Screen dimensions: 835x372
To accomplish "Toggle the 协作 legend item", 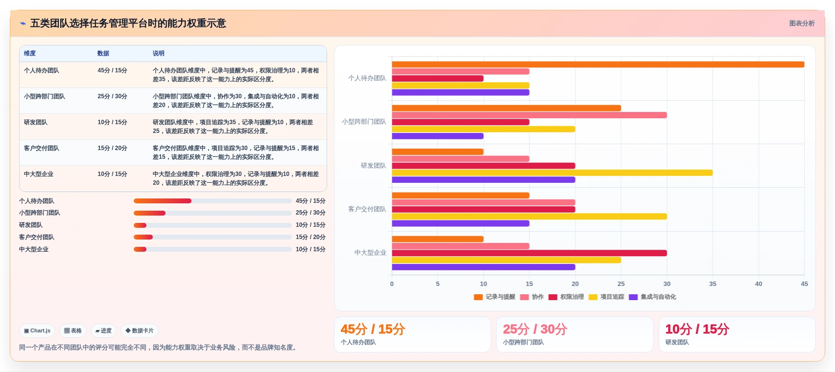I will (x=532, y=297).
